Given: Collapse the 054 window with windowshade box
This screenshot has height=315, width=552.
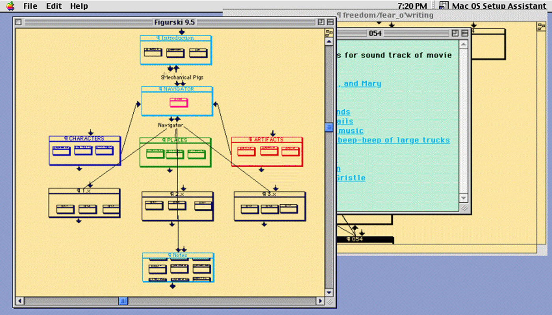Looking at the screenshot, I should tap(464, 33).
